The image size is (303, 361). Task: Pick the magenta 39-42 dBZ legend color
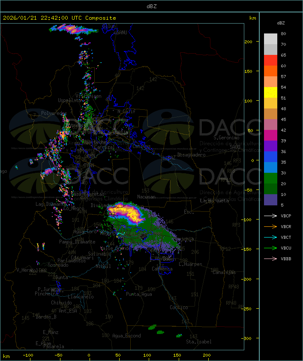point(270,135)
